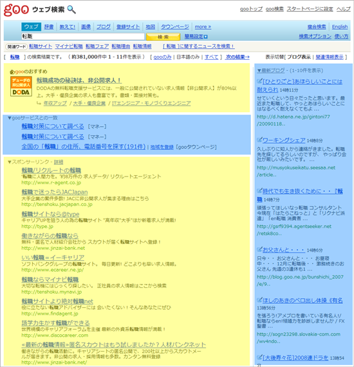Viewport: 354px width, 367px height.
Task: Go to 次の結果→ link
Action: coord(238,57)
